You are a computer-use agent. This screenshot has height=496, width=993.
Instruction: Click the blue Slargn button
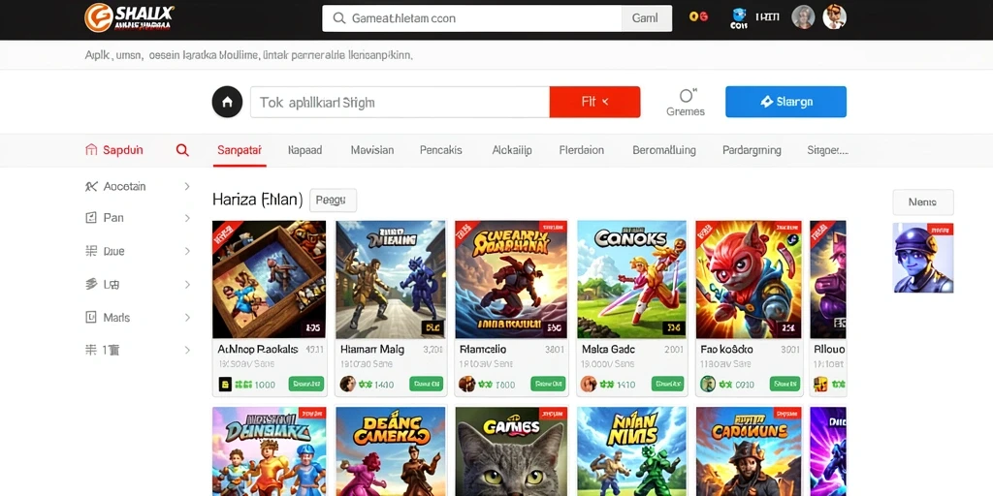click(x=785, y=102)
